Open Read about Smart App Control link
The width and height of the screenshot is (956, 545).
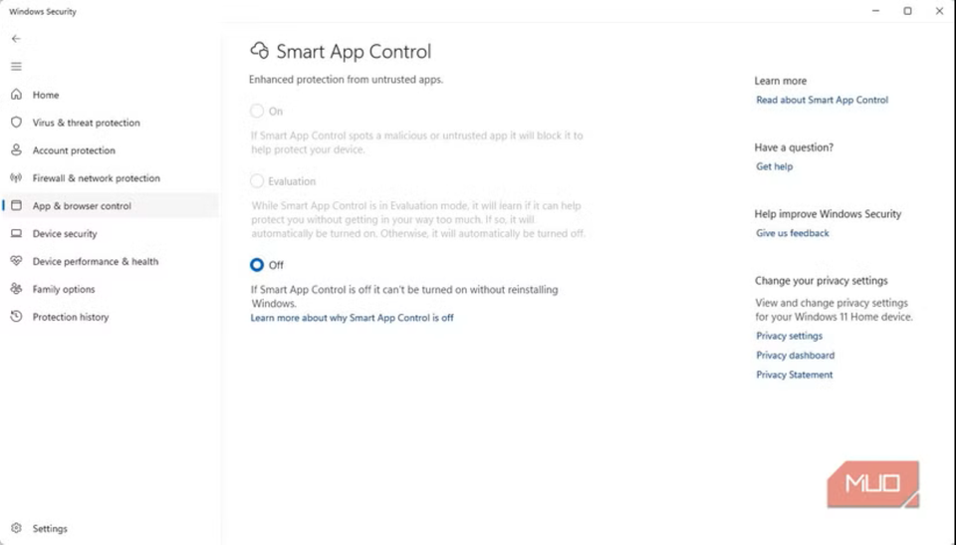coord(822,101)
